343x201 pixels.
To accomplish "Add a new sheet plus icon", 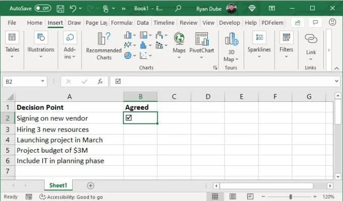I will pyautogui.click(x=91, y=186).
